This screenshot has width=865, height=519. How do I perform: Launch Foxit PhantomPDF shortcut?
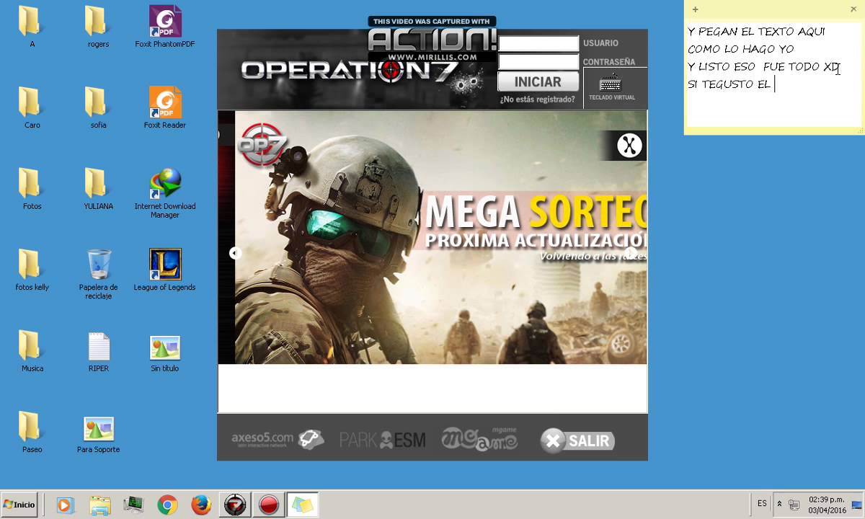tap(165, 27)
